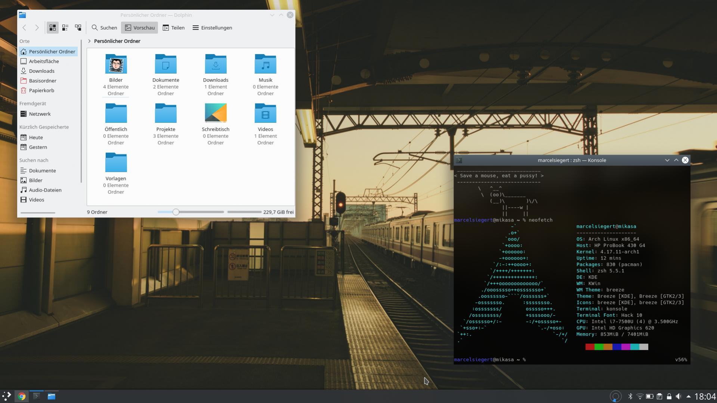Open the clipboard tray icon

(659, 396)
